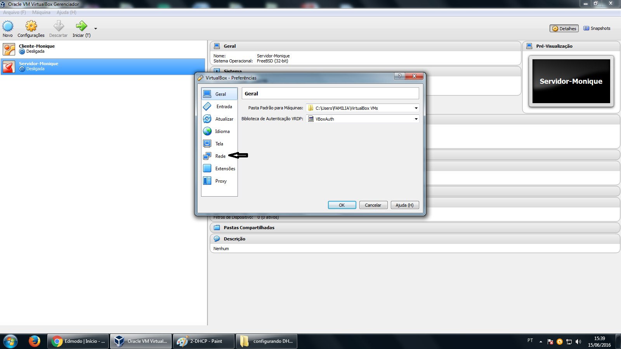621x349 pixels.
Task: Select Idioma in preferences sidebar
Action: point(219,131)
